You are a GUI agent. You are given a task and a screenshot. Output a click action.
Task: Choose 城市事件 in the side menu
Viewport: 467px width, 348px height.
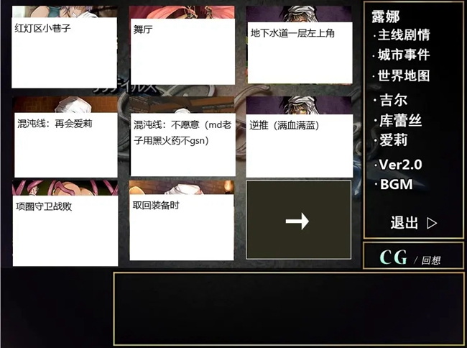coord(404,55)
